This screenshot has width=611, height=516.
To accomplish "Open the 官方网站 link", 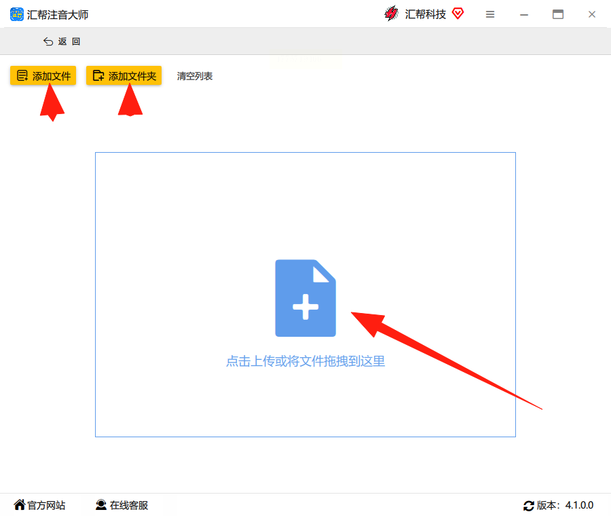I will pyautogui.click(x=46, y=505).
